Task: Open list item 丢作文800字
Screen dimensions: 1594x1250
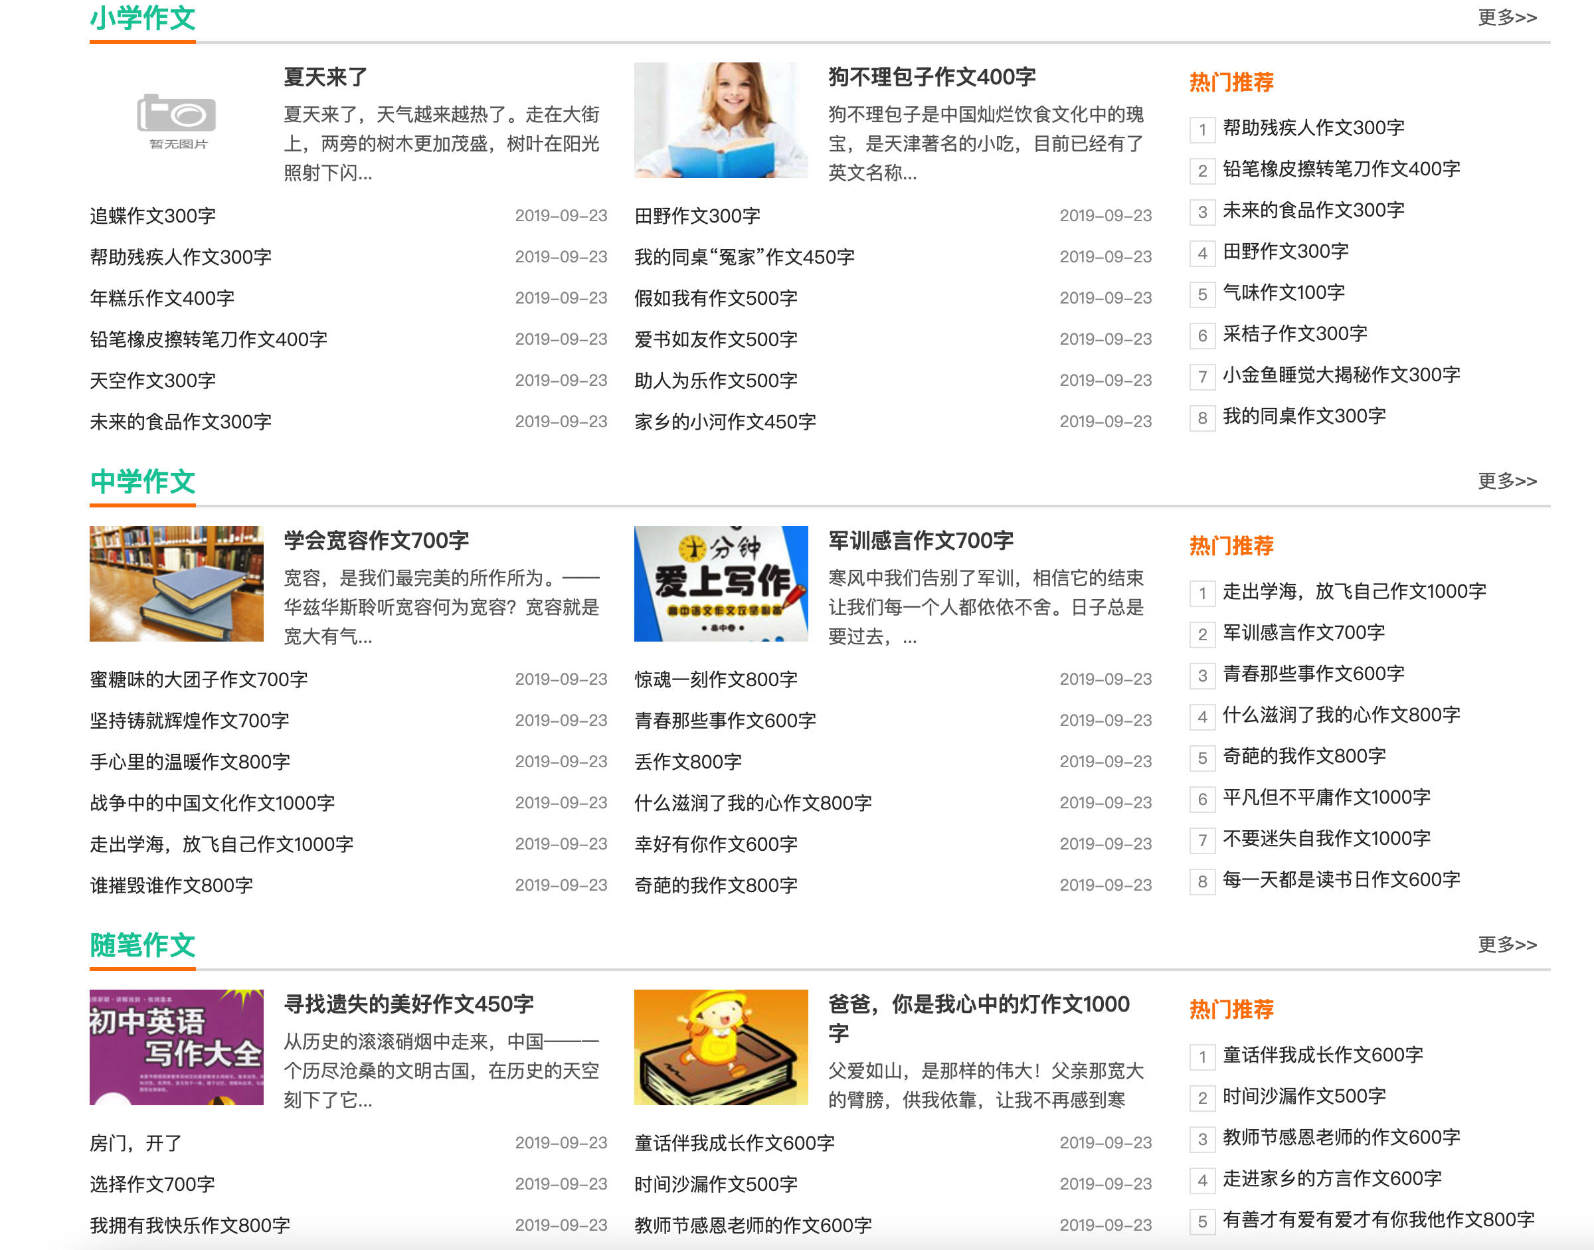Action: coord(688,762)
